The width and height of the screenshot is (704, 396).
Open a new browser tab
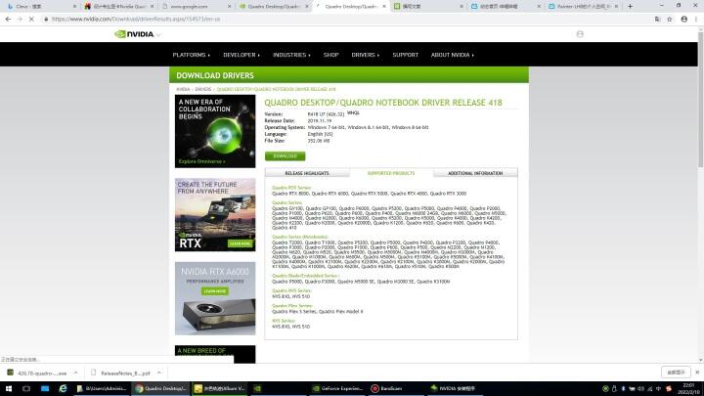point(630,6)
